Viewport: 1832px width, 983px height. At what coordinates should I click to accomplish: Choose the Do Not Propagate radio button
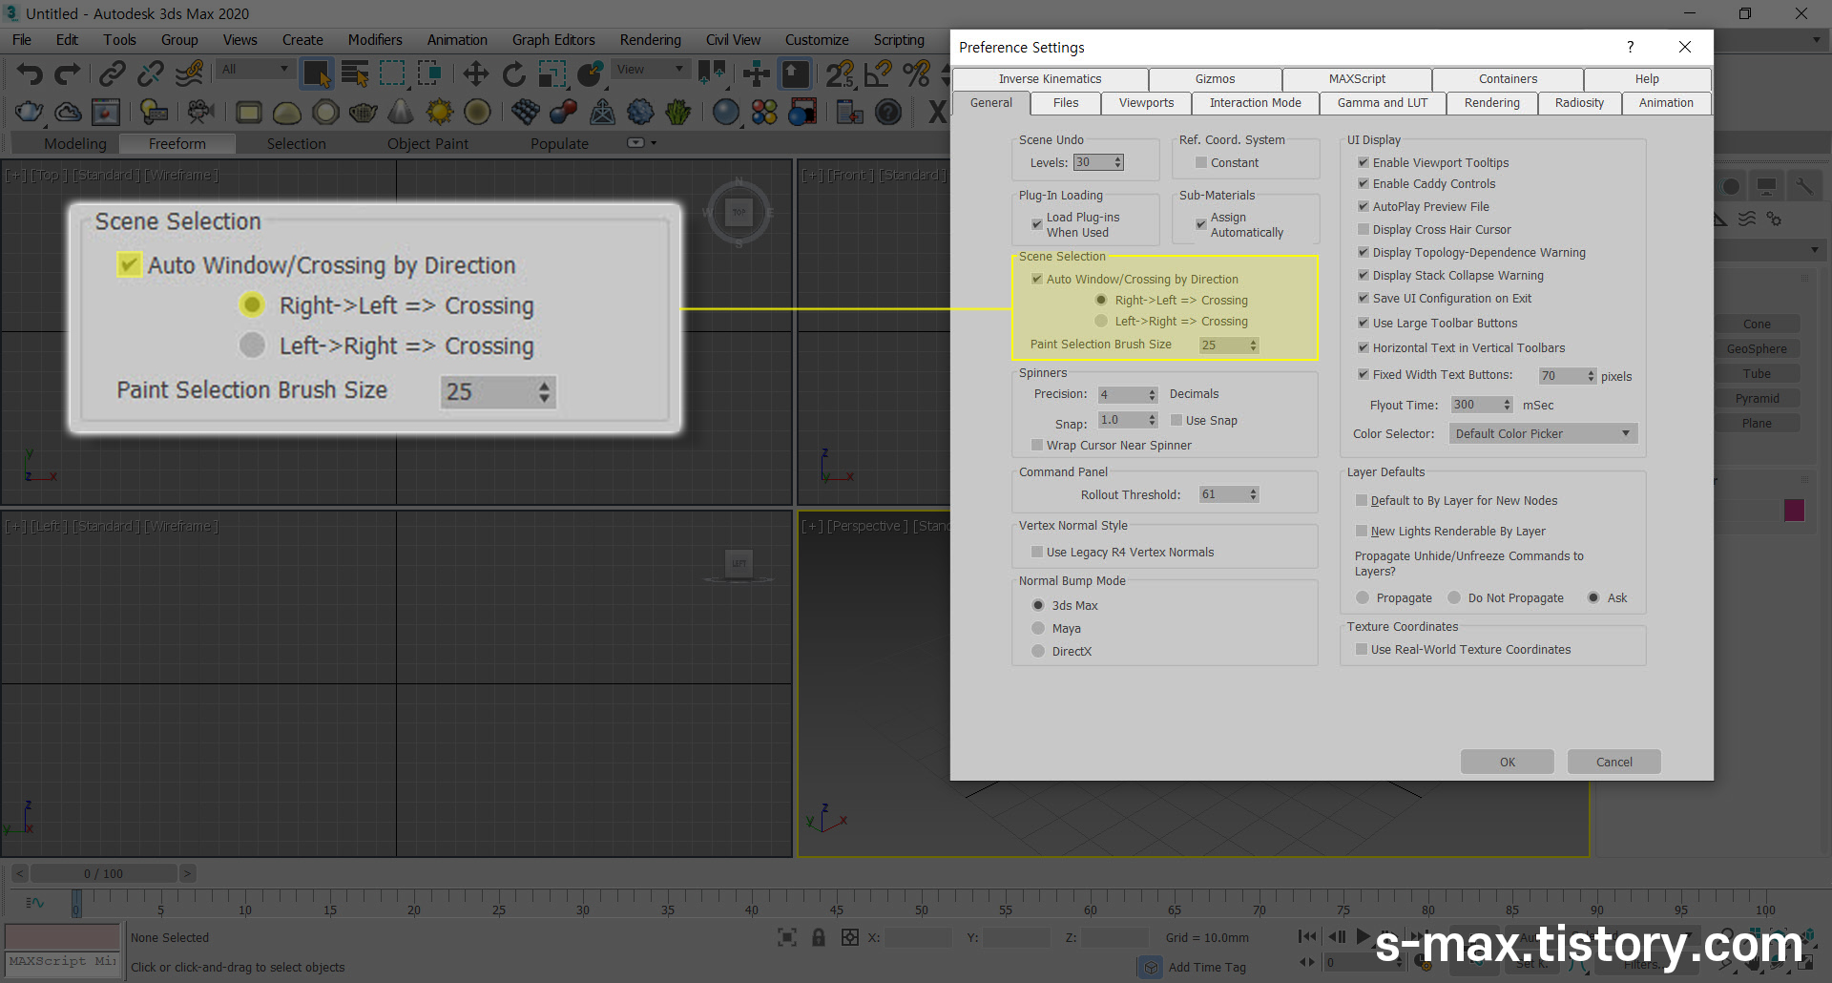point(1454,598)
